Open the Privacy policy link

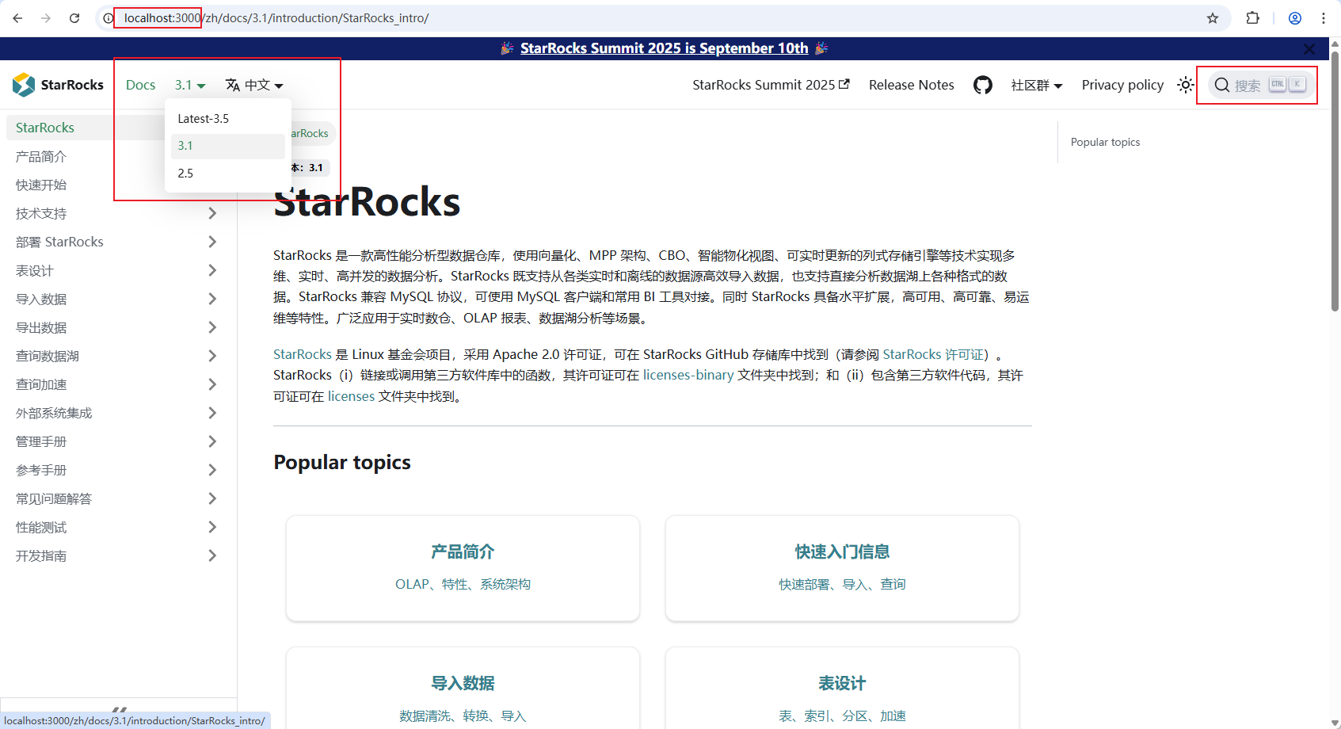click(x=1122, y=85)
